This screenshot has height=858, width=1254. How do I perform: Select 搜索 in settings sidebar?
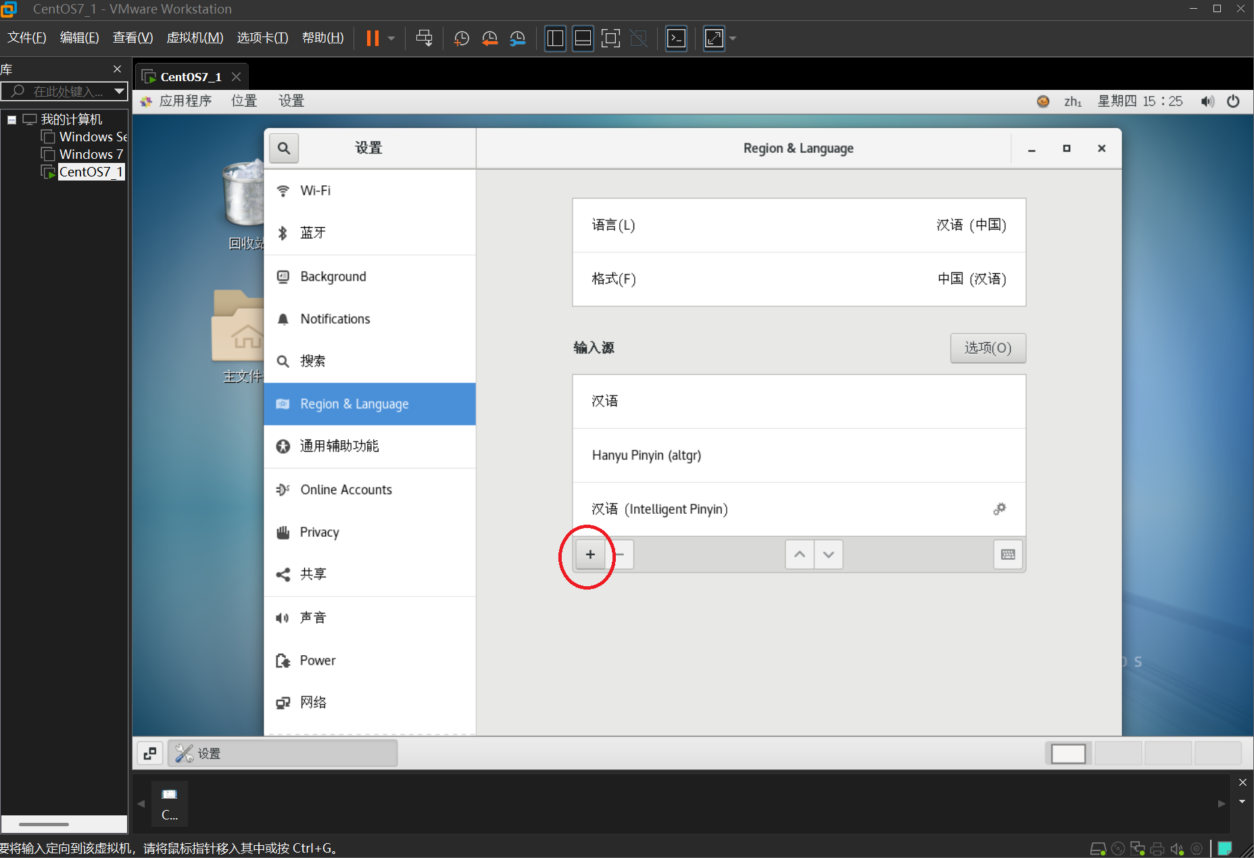coord(370,361)
